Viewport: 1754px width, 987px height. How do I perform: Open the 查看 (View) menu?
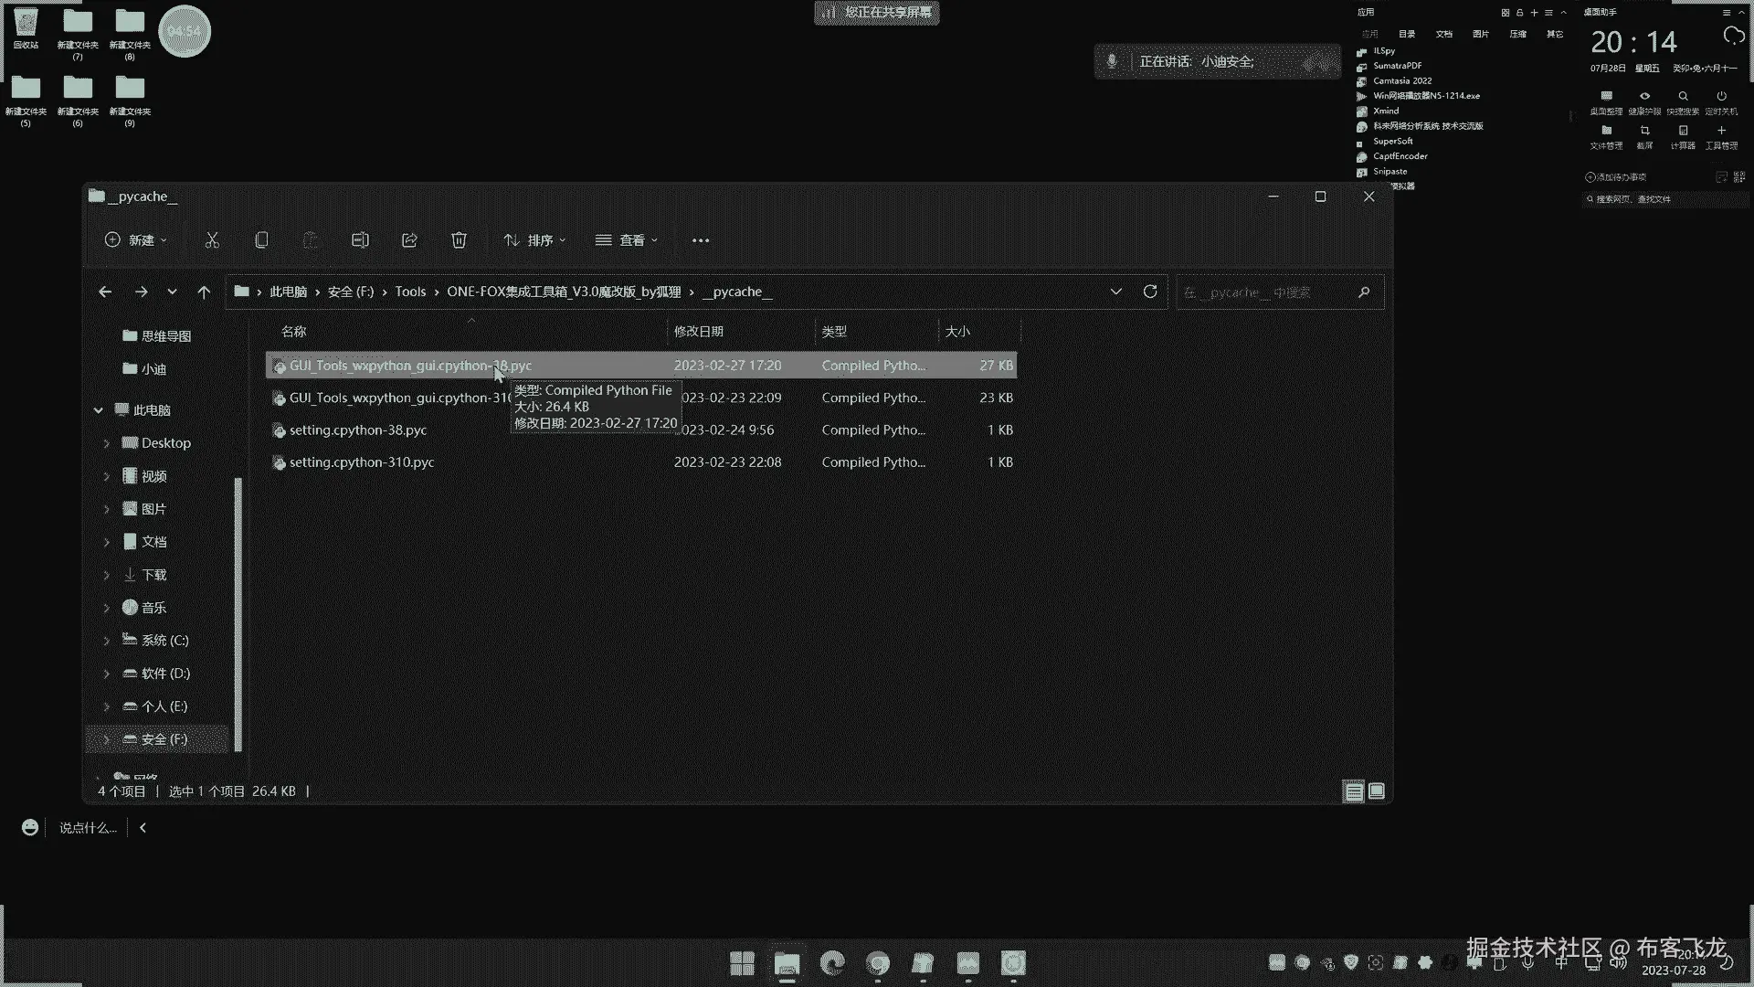[627, 240]
